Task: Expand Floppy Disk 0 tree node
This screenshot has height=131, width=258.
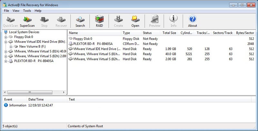Action: 6,37
